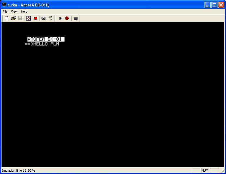The image size is (226, 174).
Task: Click the memory chip toolbar icon
Action: coord(76,18)
